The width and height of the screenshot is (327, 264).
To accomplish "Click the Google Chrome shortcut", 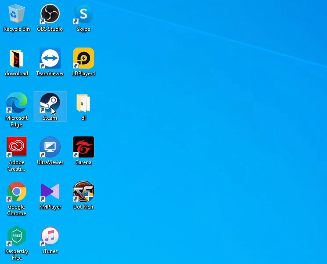I will [17, 191].
